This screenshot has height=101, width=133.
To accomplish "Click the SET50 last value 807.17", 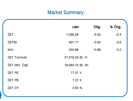I will [74, 42].
